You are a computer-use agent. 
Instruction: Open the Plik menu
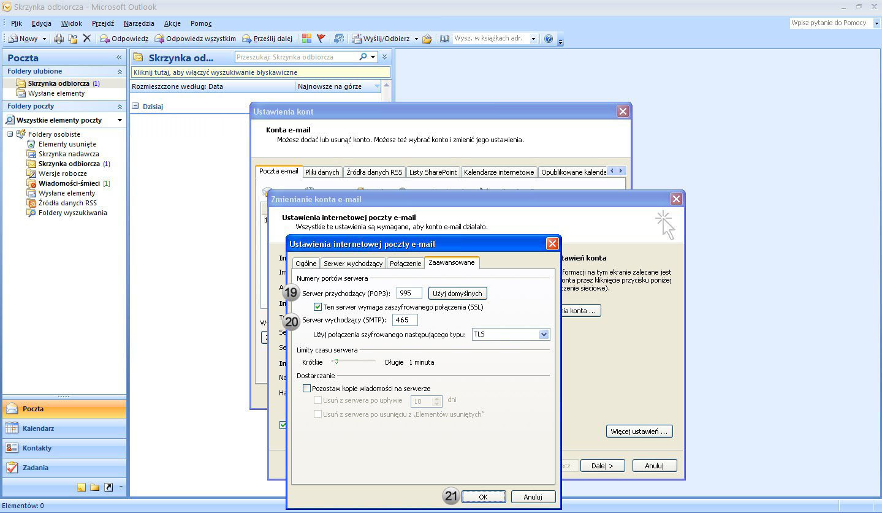click(x=17, y=23)
